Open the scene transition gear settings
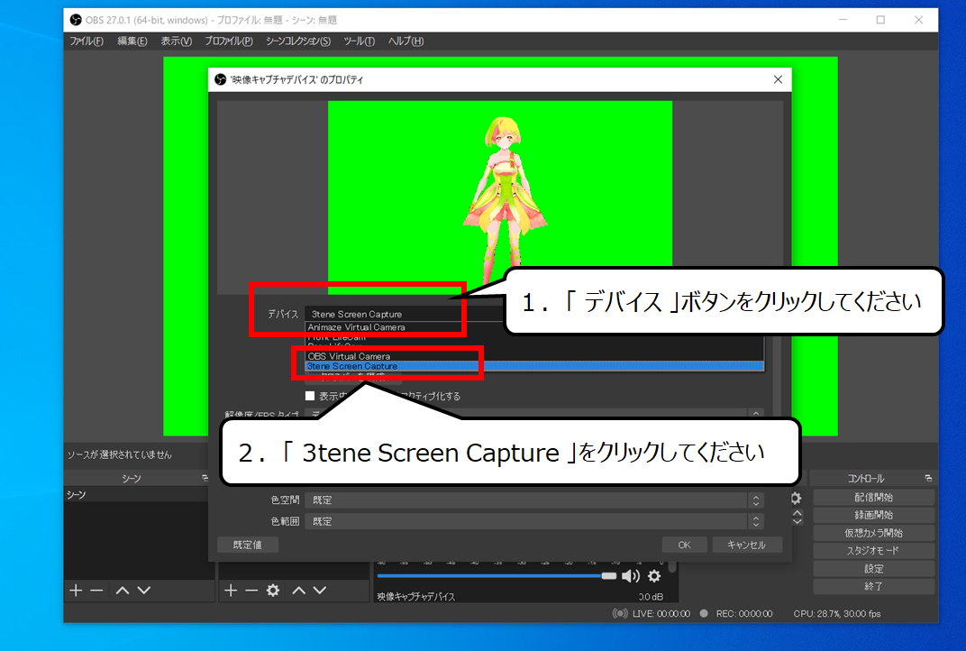This screenshot has height=651, width=966. pos(797,498)
